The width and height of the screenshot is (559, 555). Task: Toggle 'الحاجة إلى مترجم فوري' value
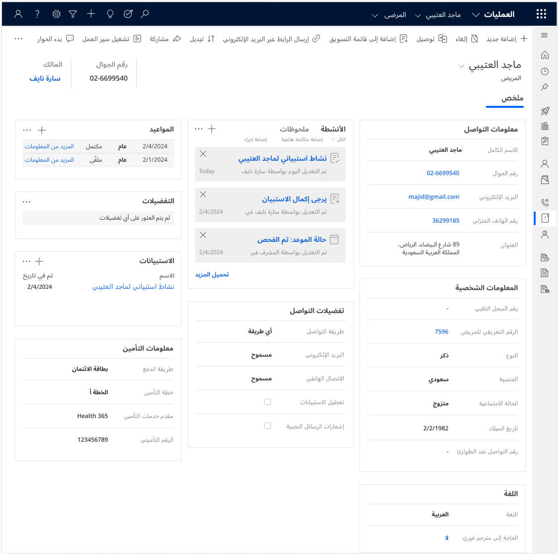(446, 538)
